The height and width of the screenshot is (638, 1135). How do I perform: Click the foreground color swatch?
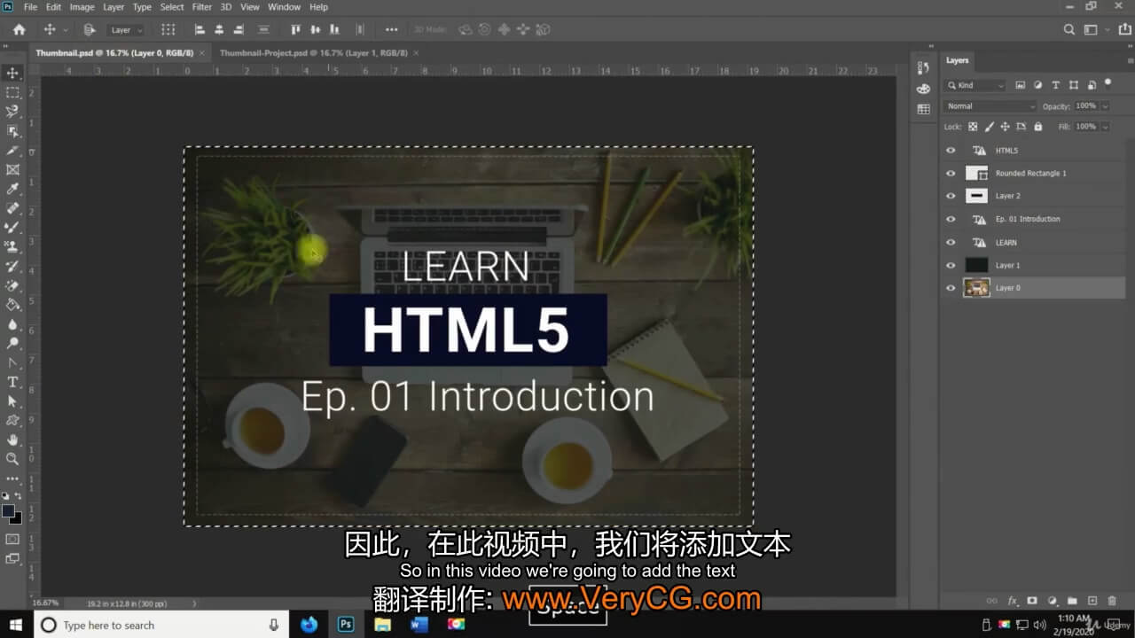[9, 511]
